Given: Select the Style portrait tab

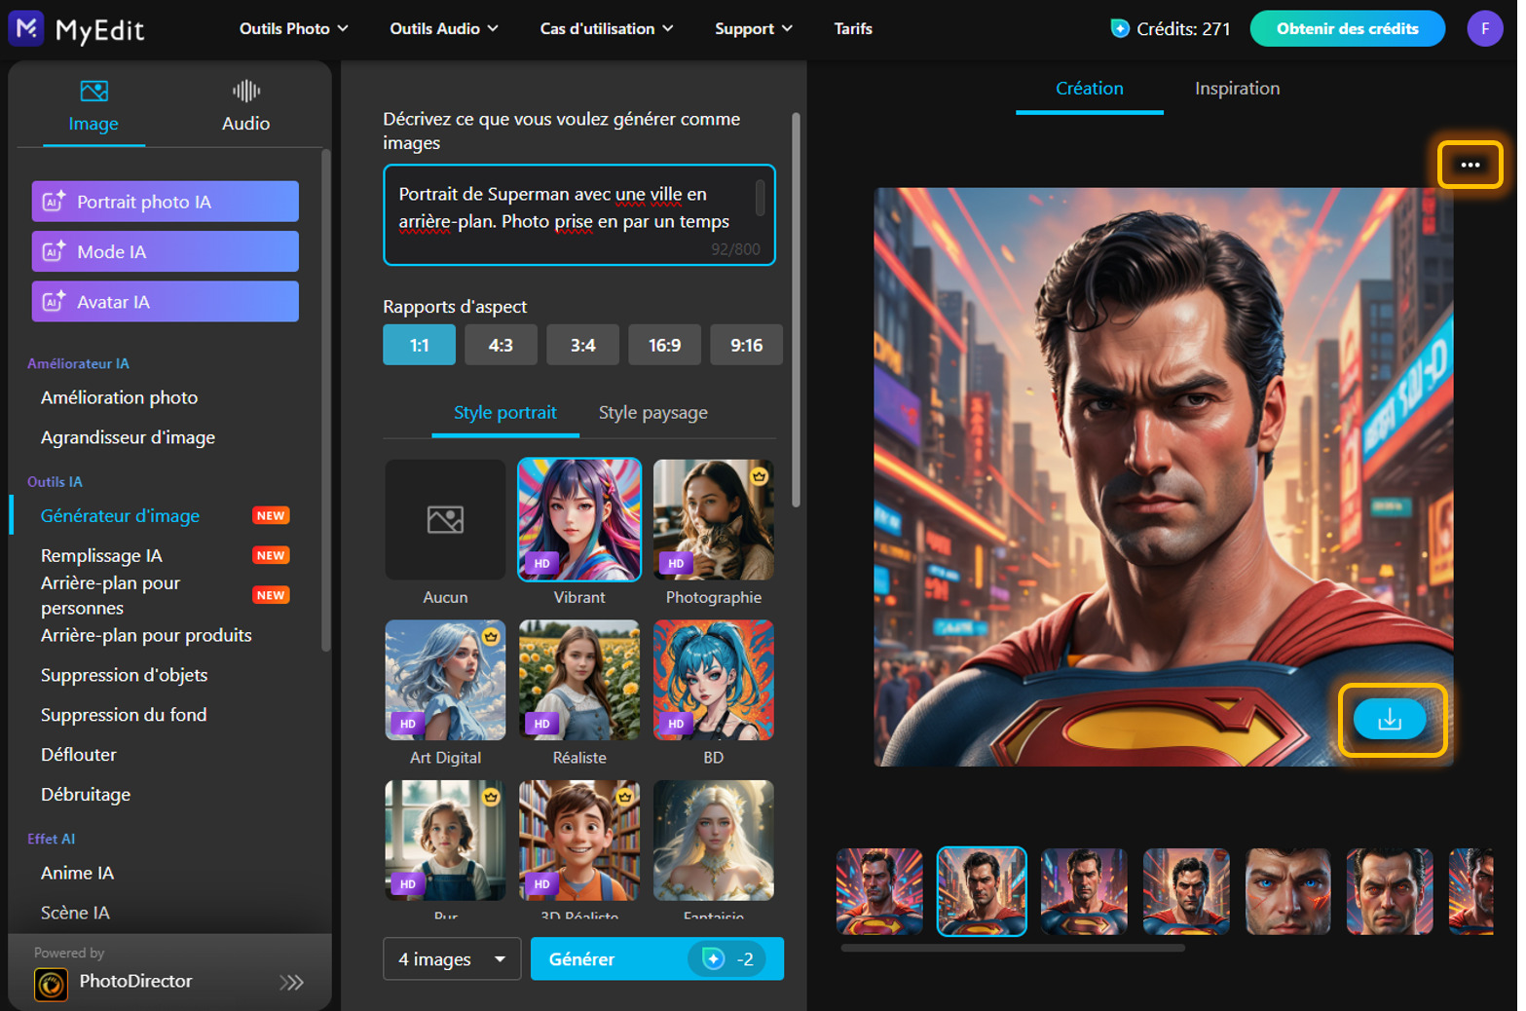Looking at the screenshot, I should [505, 413].
